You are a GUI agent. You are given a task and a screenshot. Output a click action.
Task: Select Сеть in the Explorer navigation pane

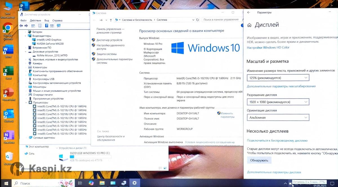point(32,153)
